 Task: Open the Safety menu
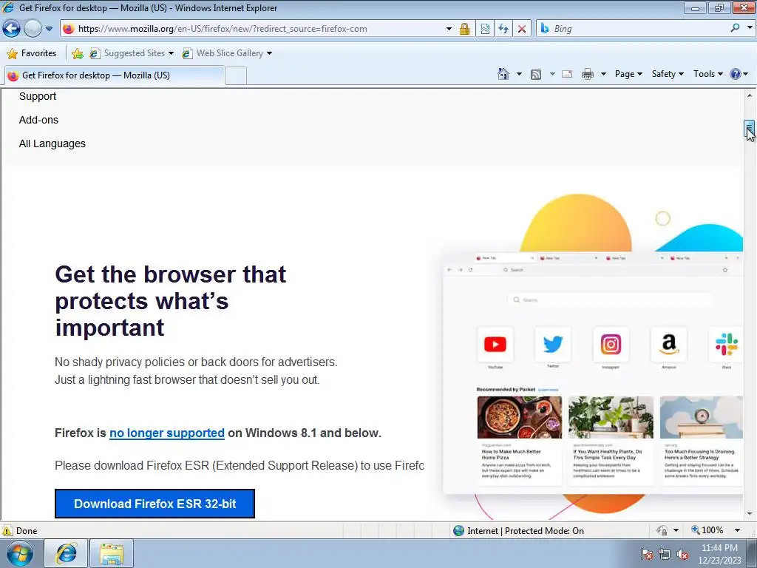668,74
